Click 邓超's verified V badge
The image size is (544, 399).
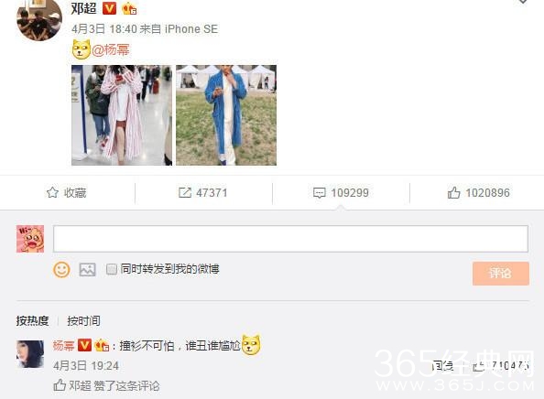[109, 8]
